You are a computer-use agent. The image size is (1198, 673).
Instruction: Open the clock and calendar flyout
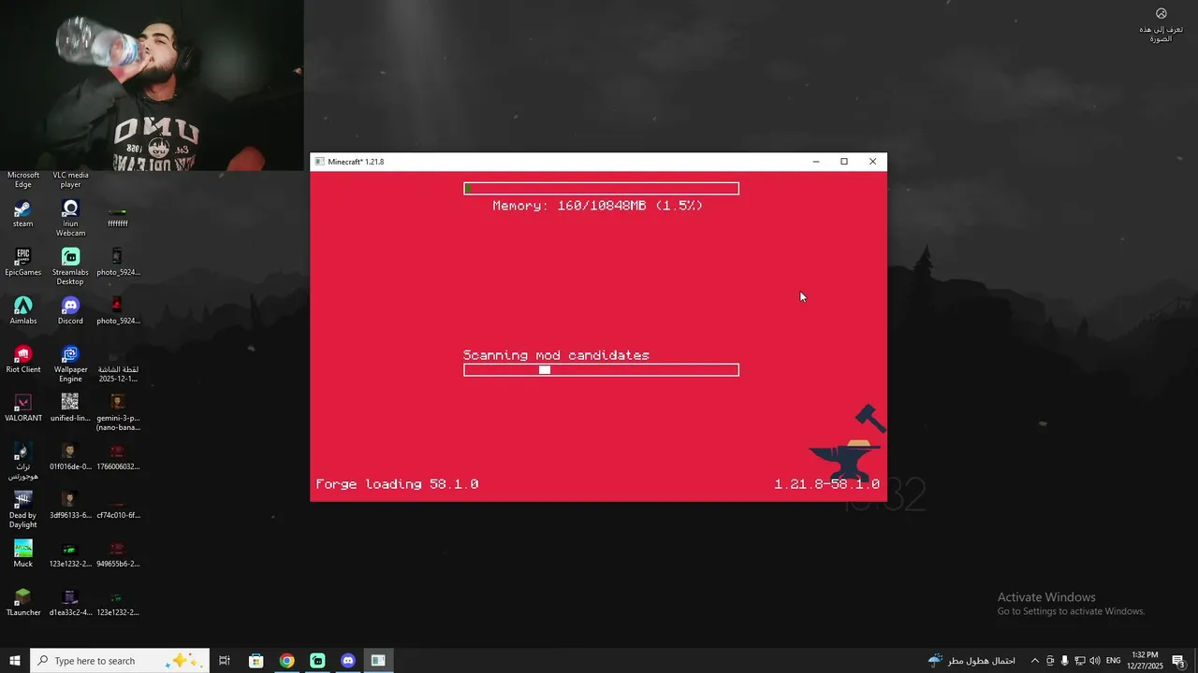tap(1146, 661)
